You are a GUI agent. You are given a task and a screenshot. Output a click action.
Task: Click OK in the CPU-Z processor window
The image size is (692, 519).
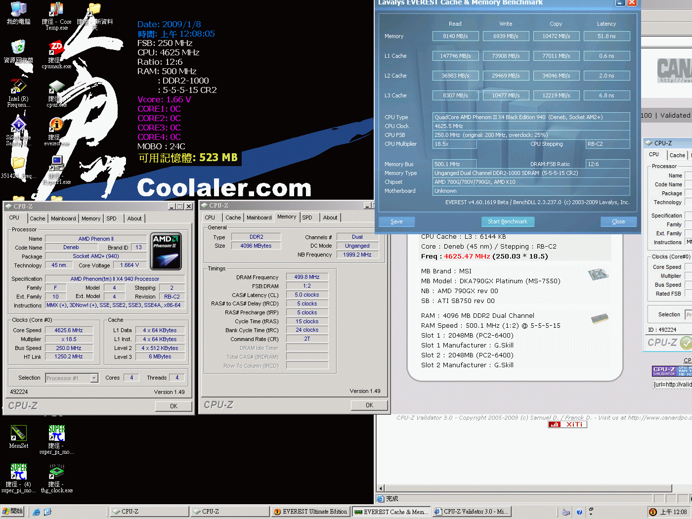pos(173,406)
